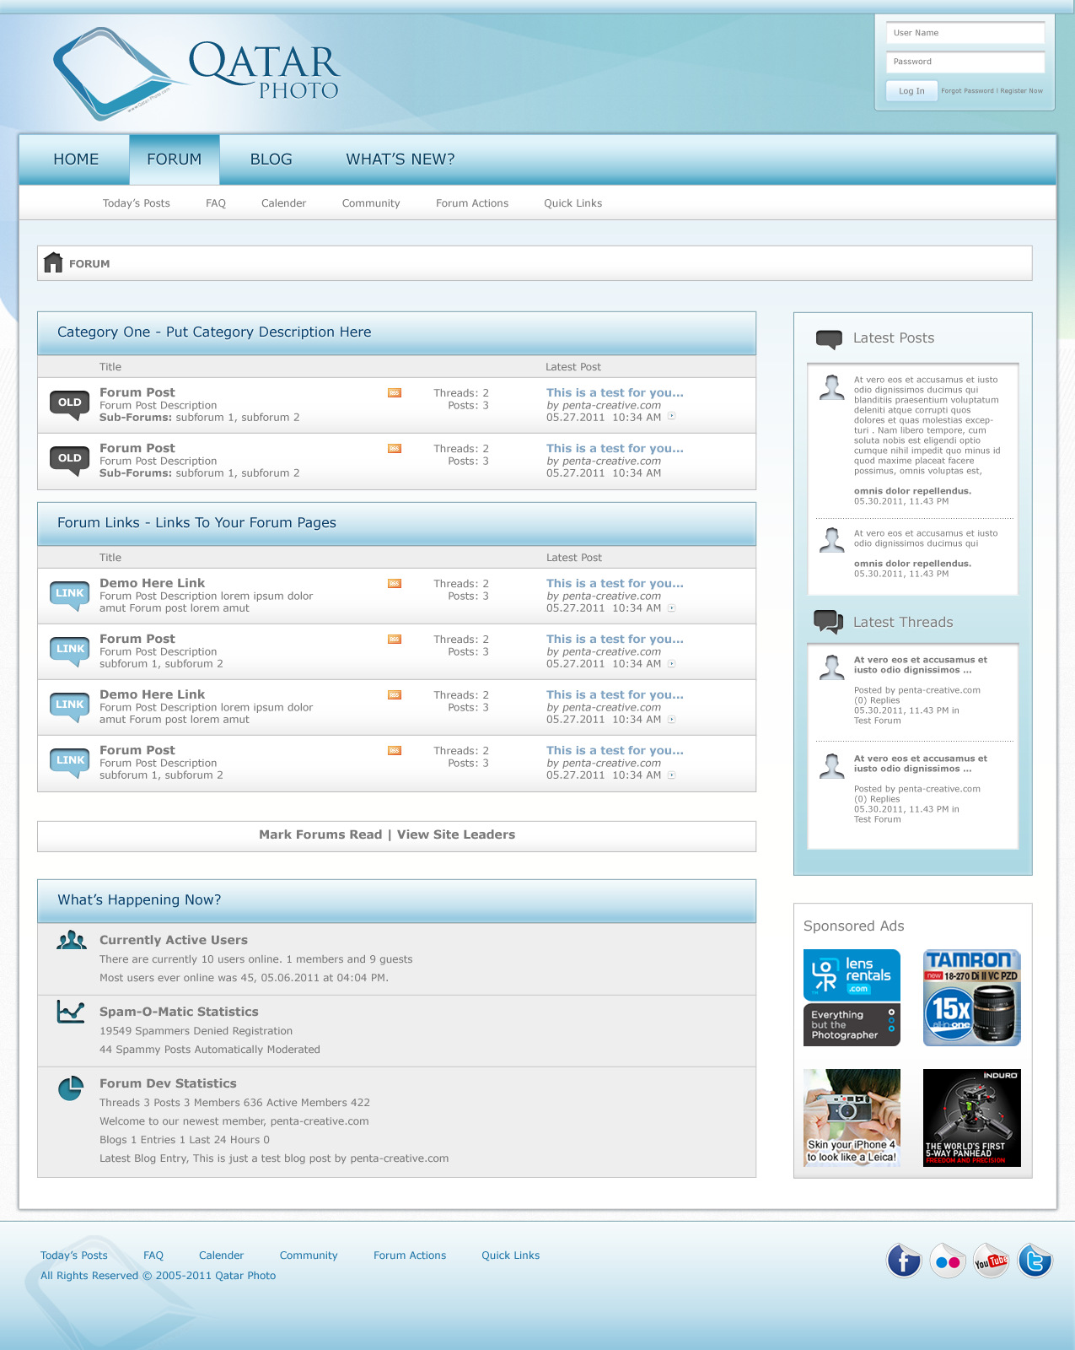The height and width of the screenshot is (1350, 1075).
Task: Click the Forgot Password link
Action: coord(967,91)
